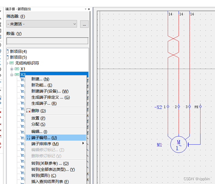Screen dimensions: 215x184
Task: Click the 新项目(5) project page icon
Action: 8,57
